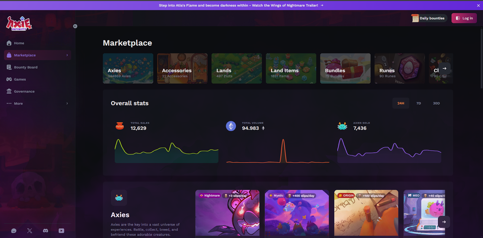Click the +400 slips/day badge

301,196
